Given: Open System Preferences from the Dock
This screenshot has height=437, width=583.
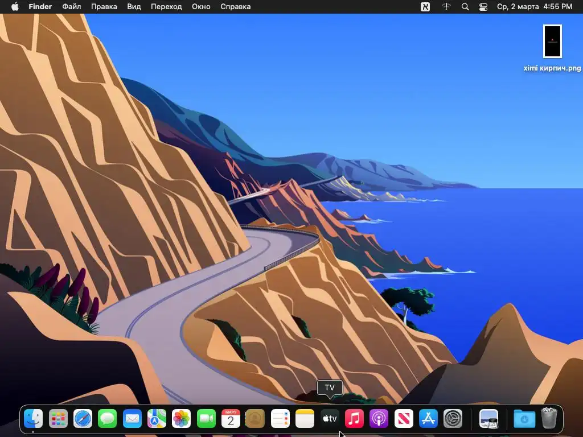Looking at the screenshot, I should pyautogui.click(x=453, y=419).
